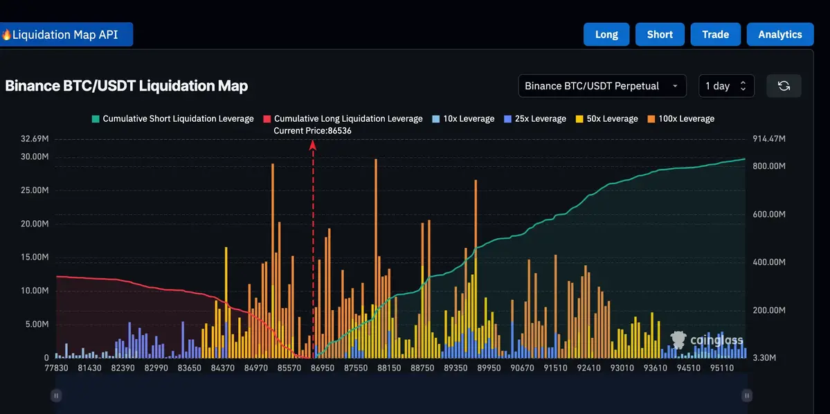Click the green Cumulative Short Liquidation Leverage legend square

click(x=94, y=118)
